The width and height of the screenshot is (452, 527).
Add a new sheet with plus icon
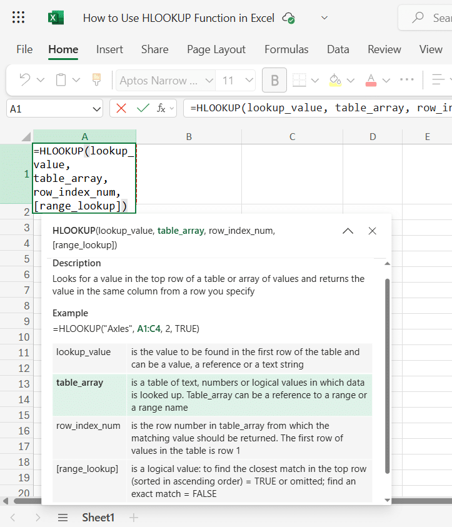pyautogui.click(x=133, y=518)
